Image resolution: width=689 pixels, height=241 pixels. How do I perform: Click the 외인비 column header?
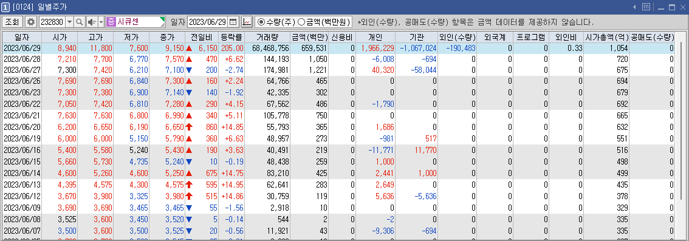566,37
